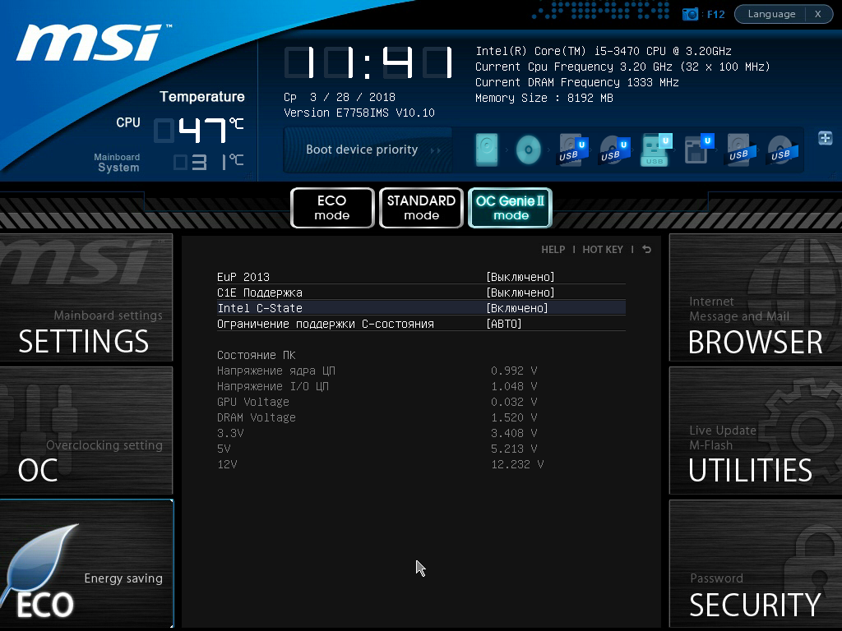842x631 pixels.
Task: Expand boot device list with plus icon
Action: 825,138
